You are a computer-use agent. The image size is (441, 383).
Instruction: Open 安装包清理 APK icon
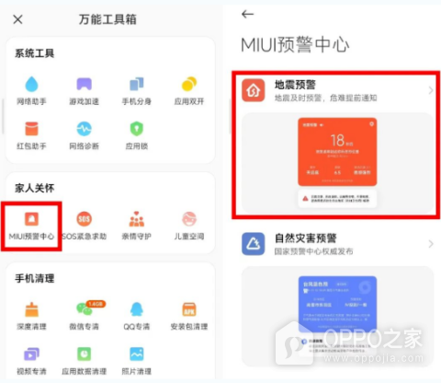click(x=189, y=309)
